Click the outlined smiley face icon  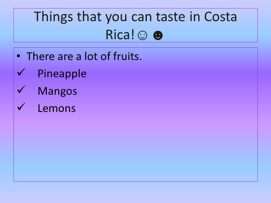[142, 36]
